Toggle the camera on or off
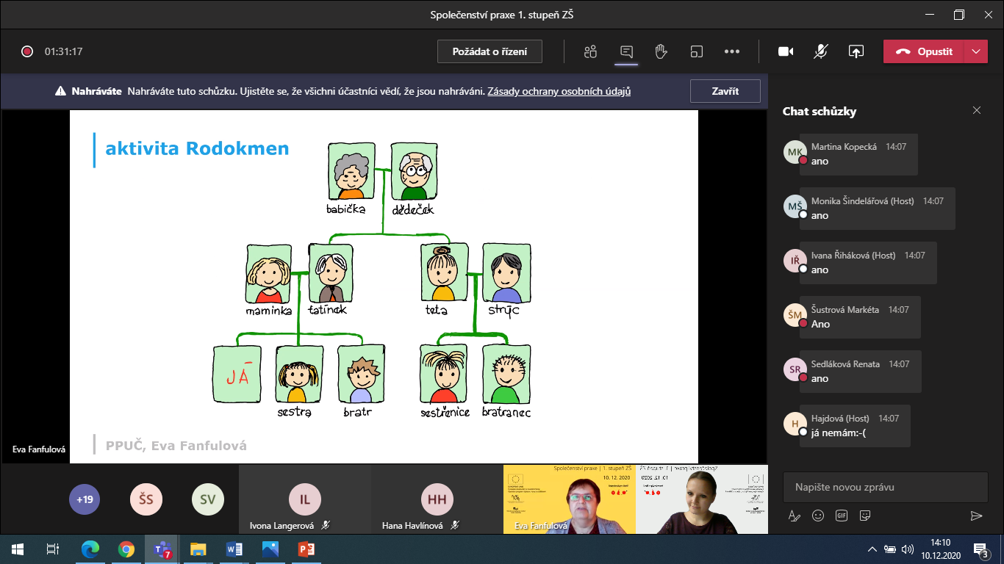1004x564 pixels. pos(786,51)
